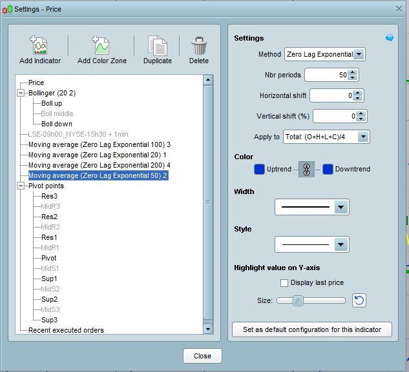Select Moving average Zero Lag Exponential 200
This screenshot has height=372, width=409.
click(100, 165)
